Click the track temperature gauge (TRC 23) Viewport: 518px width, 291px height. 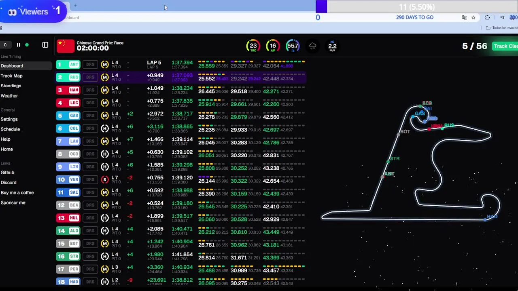pos(253,46)
